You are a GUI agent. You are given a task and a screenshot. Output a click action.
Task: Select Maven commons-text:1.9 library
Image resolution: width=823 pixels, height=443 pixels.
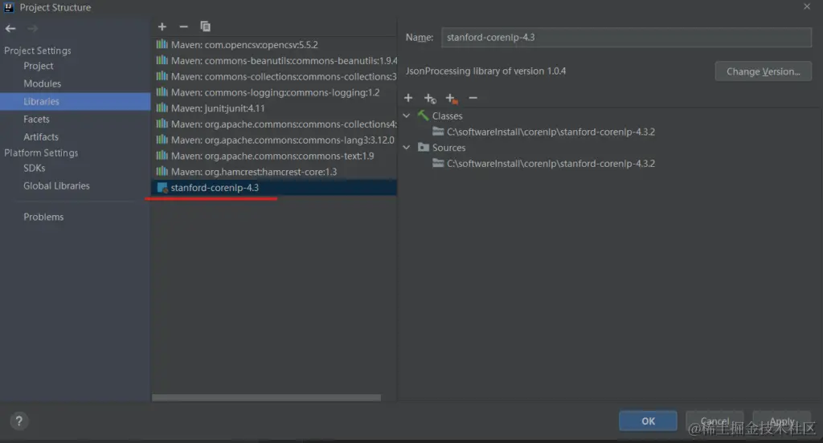pyautogui.click(x=274, y=156)
